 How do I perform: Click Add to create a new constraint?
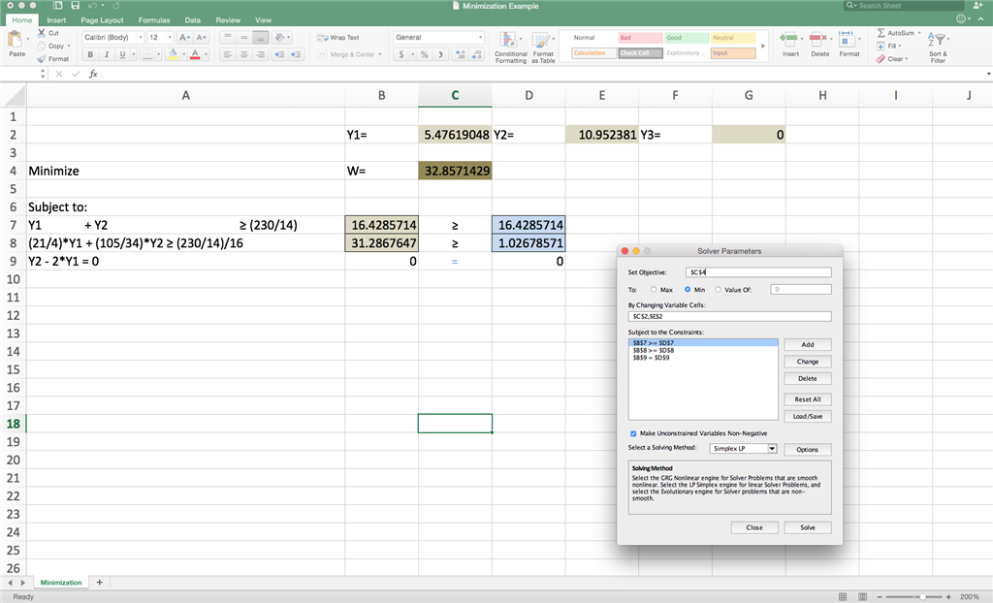(x=807, y=344)
